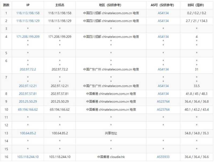The width and height of the screenshot is (214, 162).
Task: Click time value 34.8 / 34.8 / 35.3
Action: 197,133
